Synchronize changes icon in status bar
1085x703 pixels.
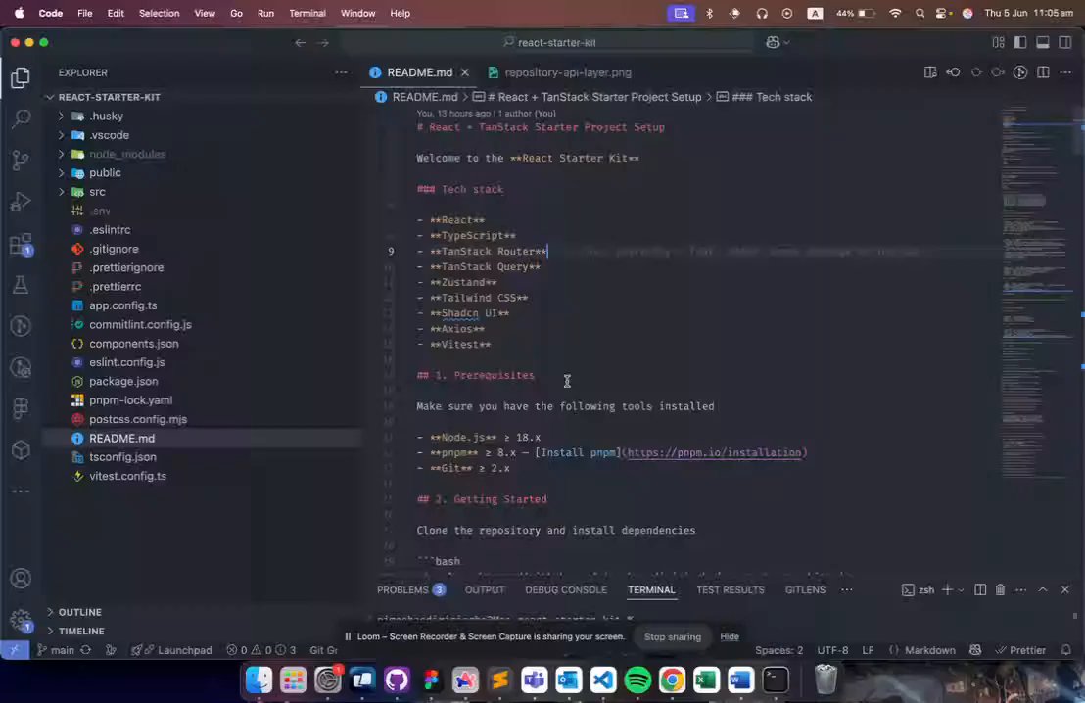[86, 650]
